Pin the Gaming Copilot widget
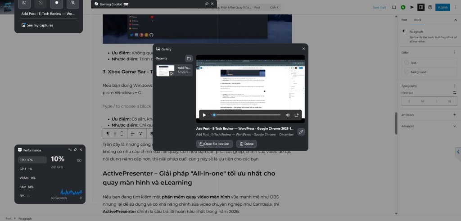 [206, 4]
